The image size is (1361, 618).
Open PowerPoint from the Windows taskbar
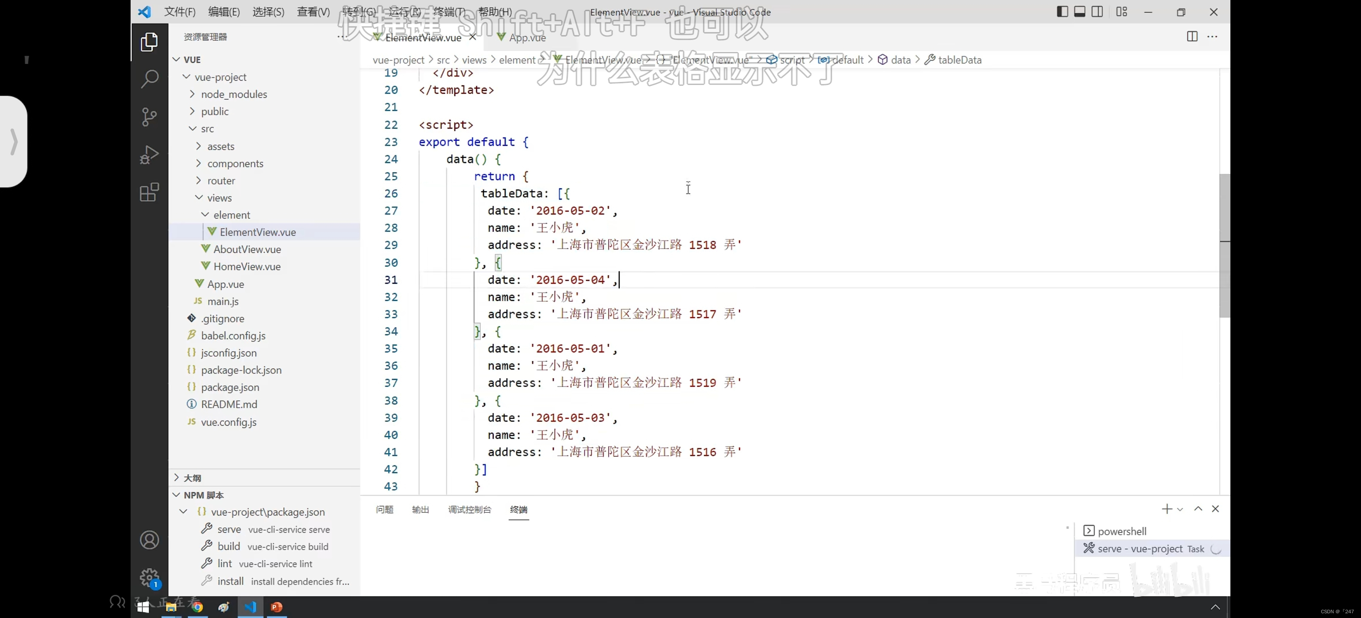click(276, 607)
